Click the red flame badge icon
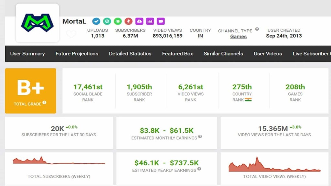Image resolution: width=331 pixels, height=186 pixels. click(x=129, y=21)
